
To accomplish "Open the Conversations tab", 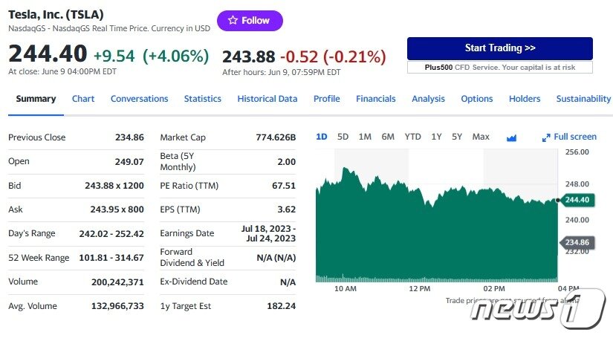I will coord(139,99).
